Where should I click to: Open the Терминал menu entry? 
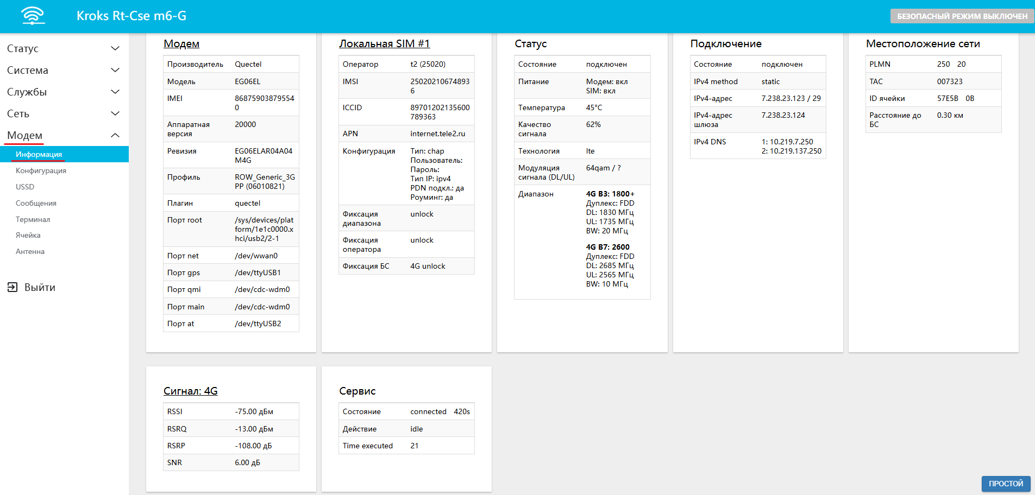(33, 219)
